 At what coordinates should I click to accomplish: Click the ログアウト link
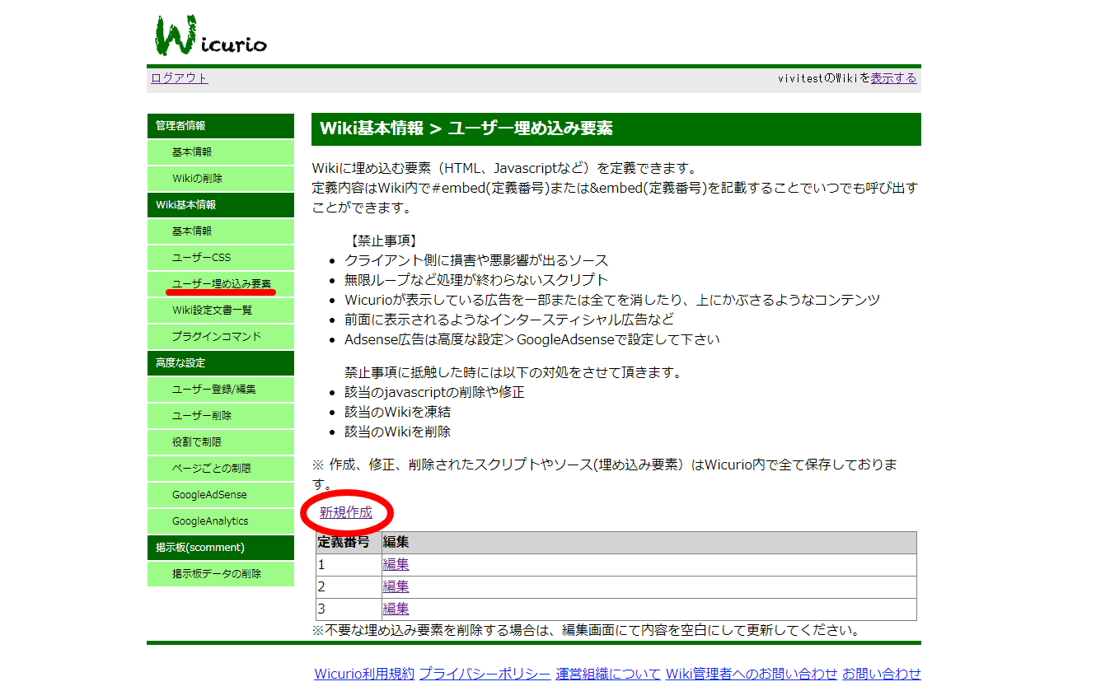(179, 78)
